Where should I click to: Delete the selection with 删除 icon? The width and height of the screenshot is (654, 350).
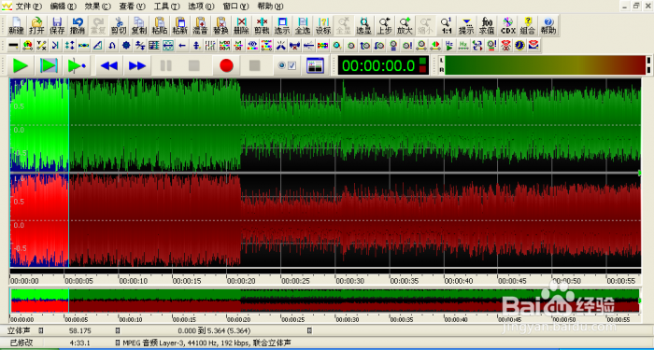click(241, 26)
